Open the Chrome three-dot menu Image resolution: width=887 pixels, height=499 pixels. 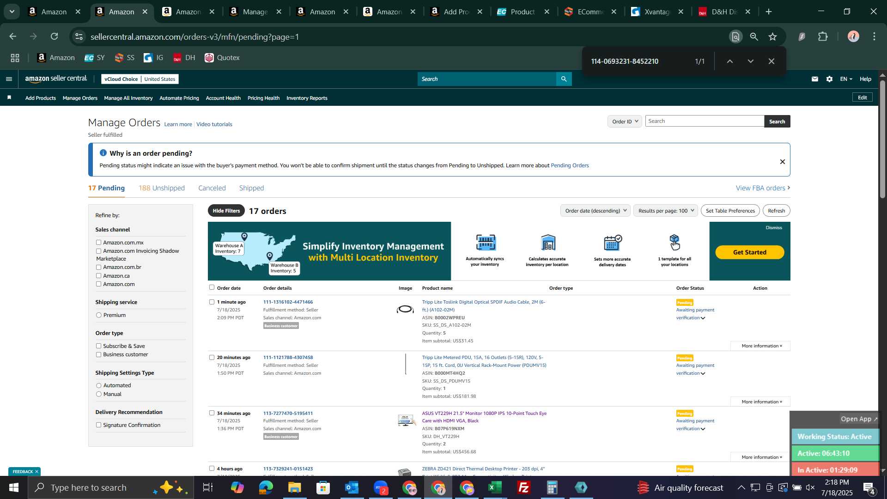[x=875, y=37]
